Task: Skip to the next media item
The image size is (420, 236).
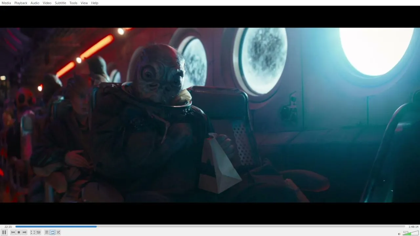Action: tap(24, 232)
